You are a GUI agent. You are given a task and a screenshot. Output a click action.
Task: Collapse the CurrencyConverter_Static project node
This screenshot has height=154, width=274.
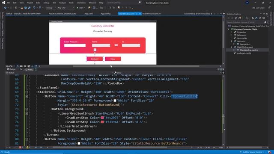pos(229,29)
